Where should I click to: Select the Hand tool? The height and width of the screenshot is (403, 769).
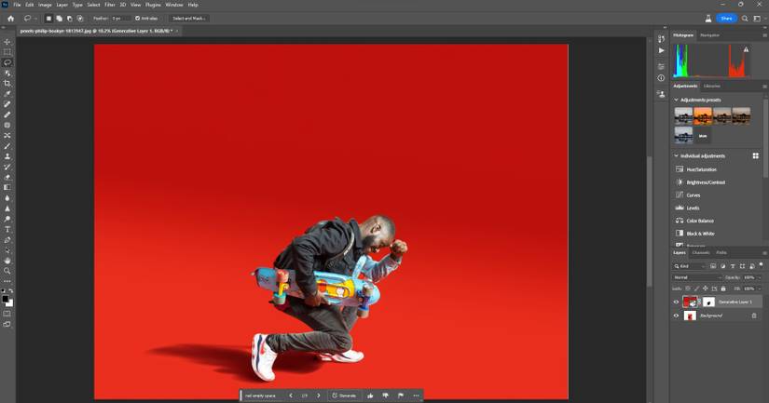pyautogui.click(x=7, y=261)
